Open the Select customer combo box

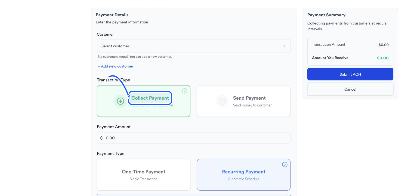tap(194, 46)
